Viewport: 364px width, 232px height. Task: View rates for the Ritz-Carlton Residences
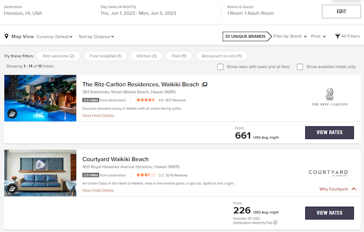(329, 132)
